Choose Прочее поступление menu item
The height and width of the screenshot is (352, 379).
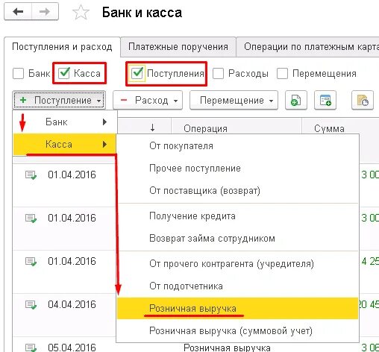coord(237,169)
